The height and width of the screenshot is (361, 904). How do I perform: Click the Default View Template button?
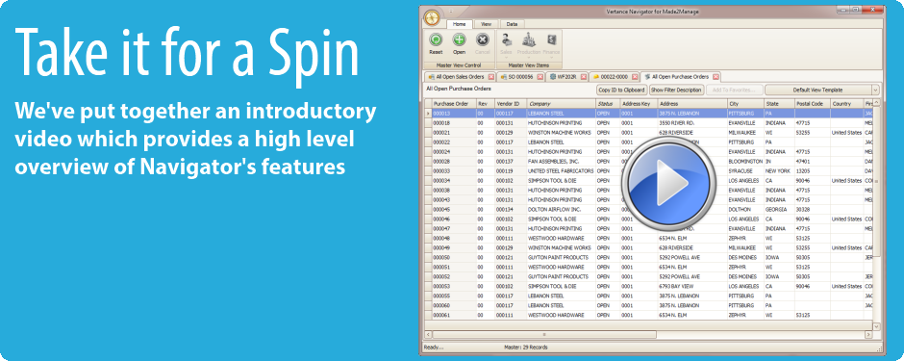[817, 90]
